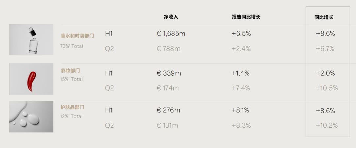Screen dimensions: 356x148
Task: Click the 净收入 column header
Action: click(171, 17)
